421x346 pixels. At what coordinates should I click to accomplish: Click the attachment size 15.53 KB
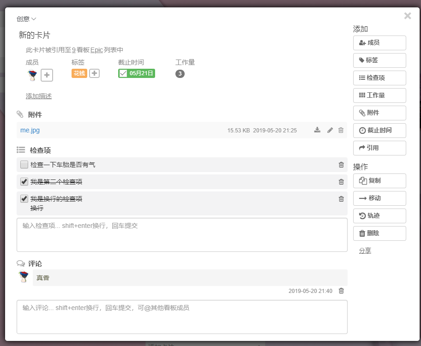(239, 131)
